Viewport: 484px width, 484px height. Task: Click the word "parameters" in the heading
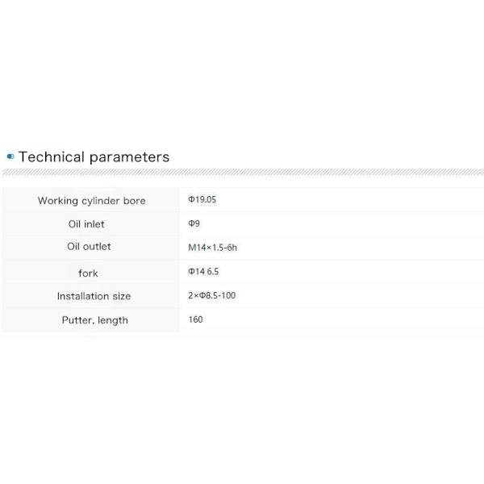coord(129,156)
